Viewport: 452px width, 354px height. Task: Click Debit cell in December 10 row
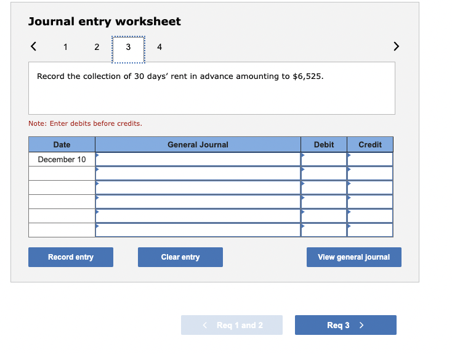(x=324, y=159)
